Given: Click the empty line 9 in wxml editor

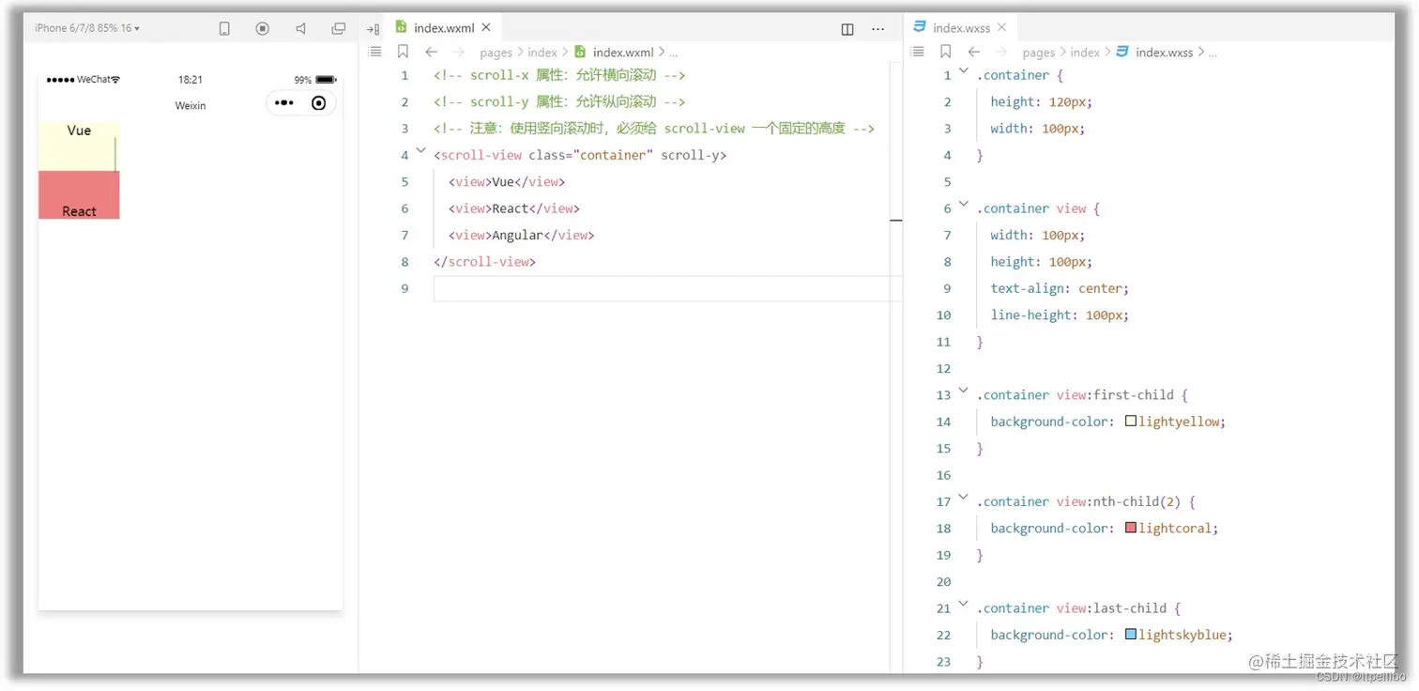Looking at the screenshot, I should click(667, 288).
